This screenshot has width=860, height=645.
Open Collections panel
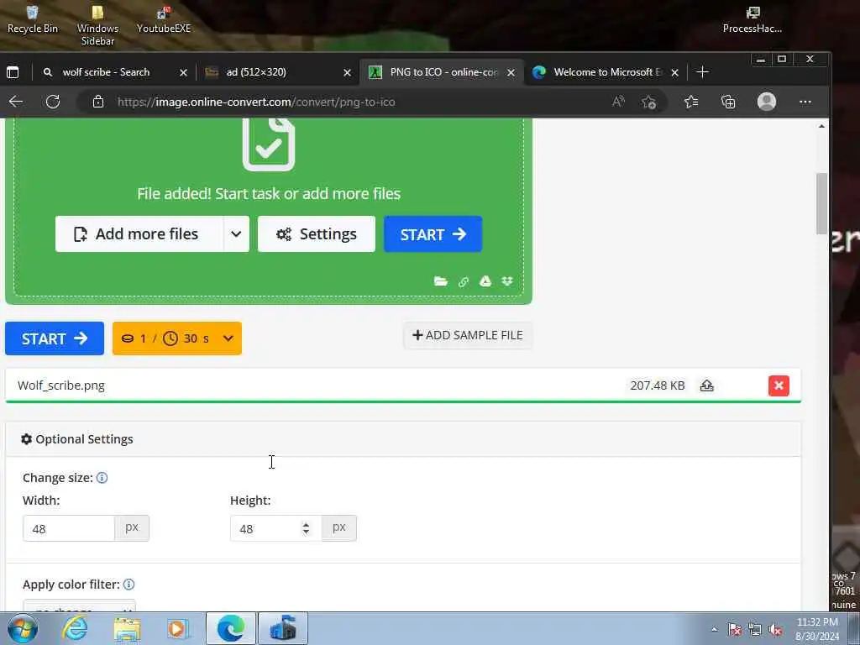(728, 102)
